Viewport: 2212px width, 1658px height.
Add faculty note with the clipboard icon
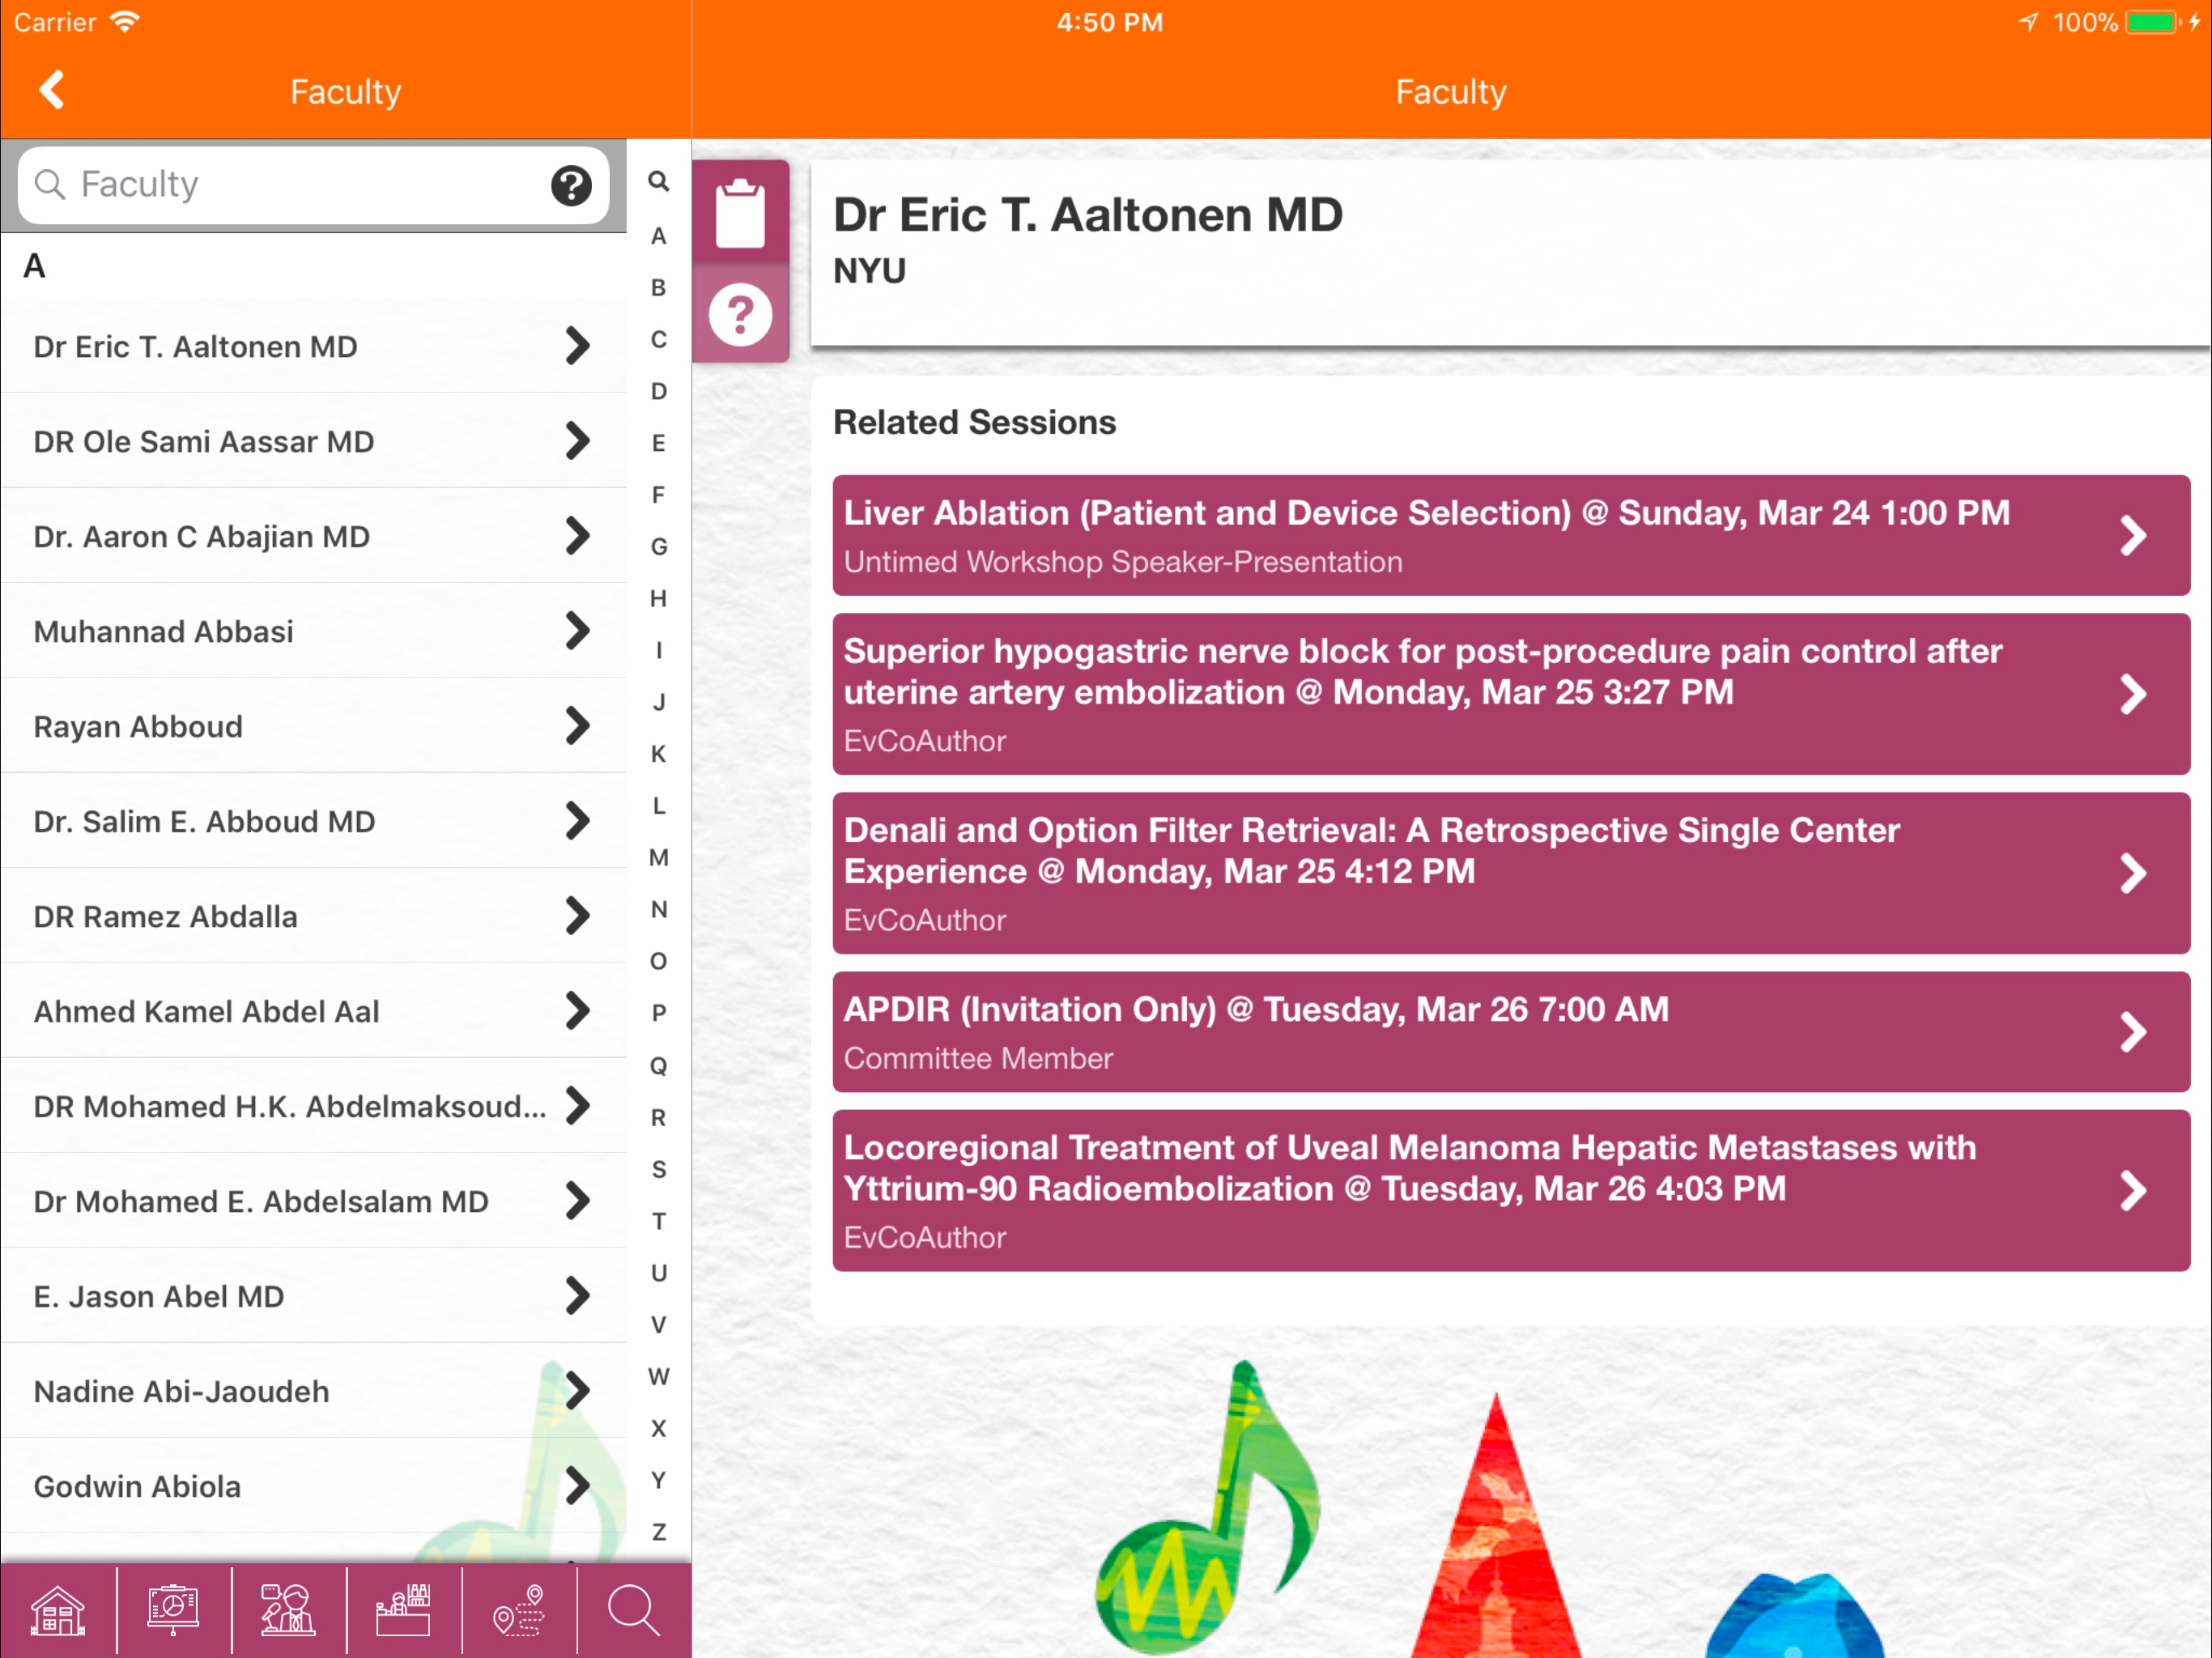click(x=740, y=212)
